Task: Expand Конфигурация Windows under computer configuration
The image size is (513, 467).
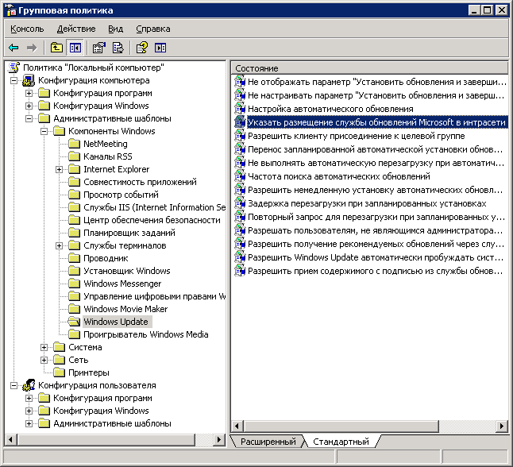Action: 29,106
